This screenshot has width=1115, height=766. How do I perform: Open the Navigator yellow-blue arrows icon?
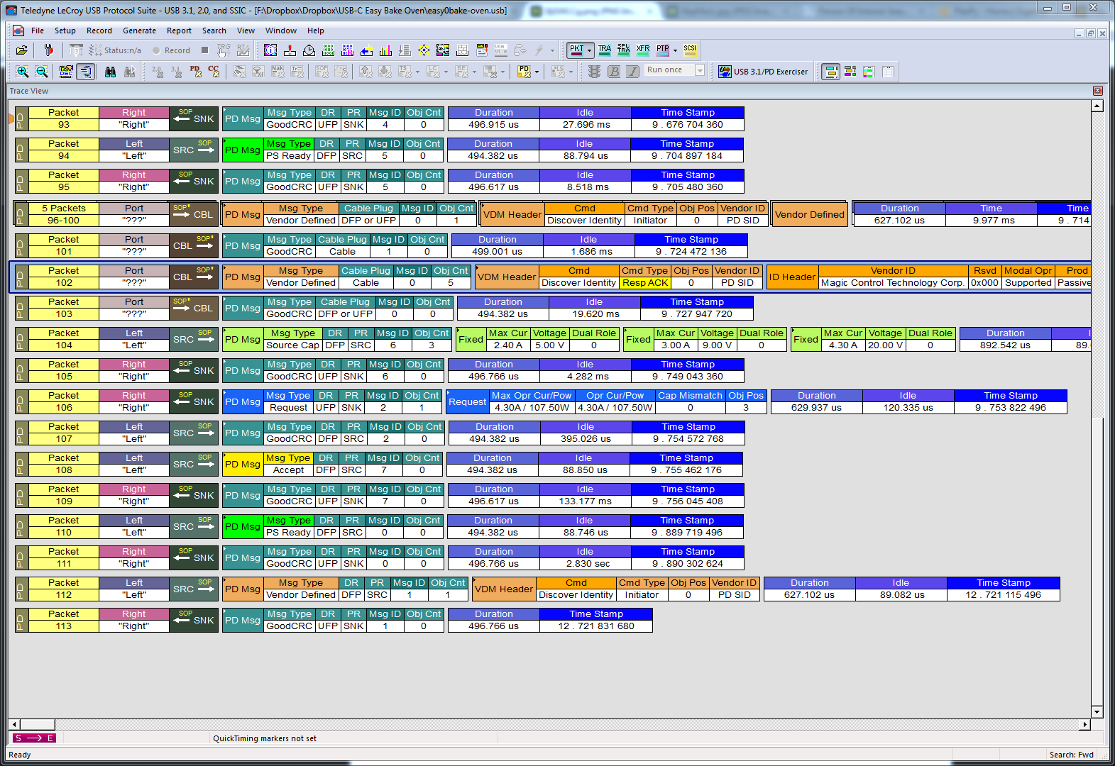366,50
